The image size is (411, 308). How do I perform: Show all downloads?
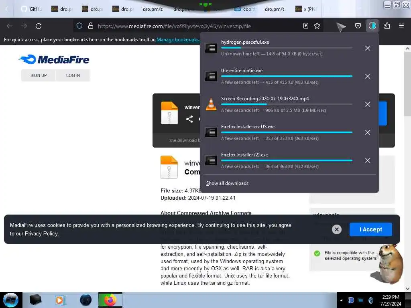[227, 183]
